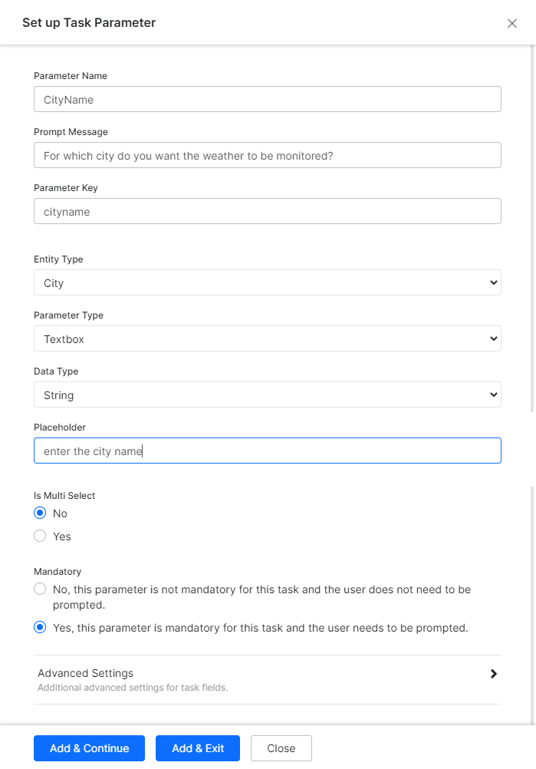
Task: Focus the Prompt Message text field
Action: pos(267,155)
